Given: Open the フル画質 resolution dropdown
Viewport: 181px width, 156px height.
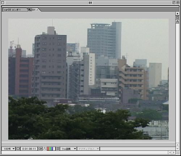Looking at the screenshot, I should click(x=68, y=149).
